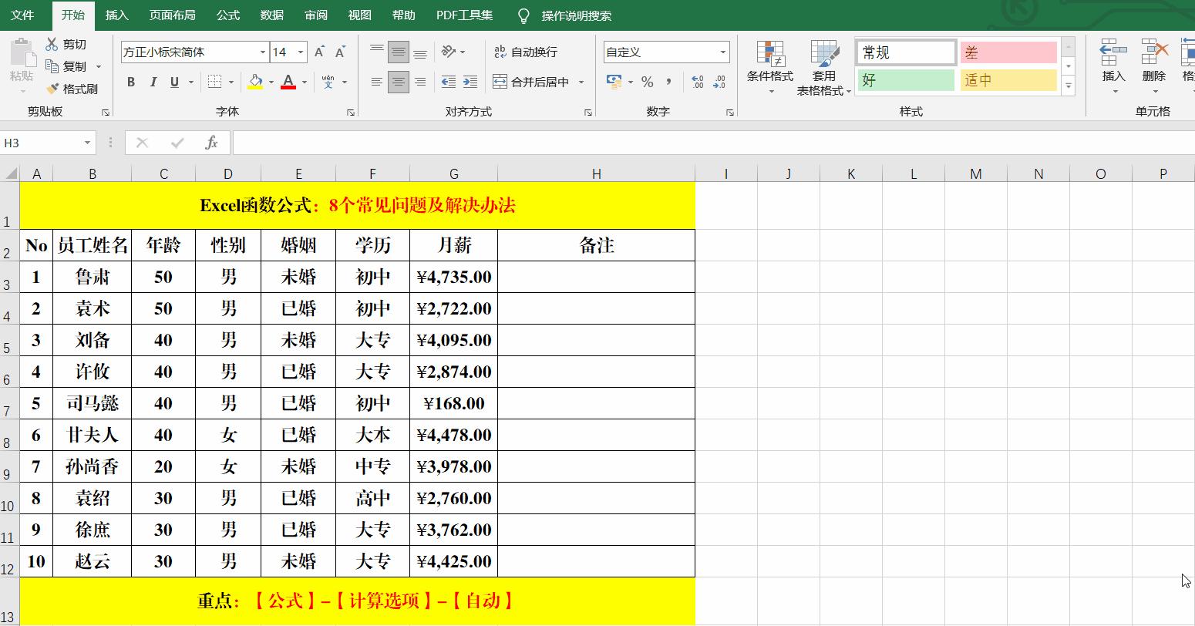Open the font name dropdown
The height and width of the screenshot is (626, 1195).
(262, 52)
